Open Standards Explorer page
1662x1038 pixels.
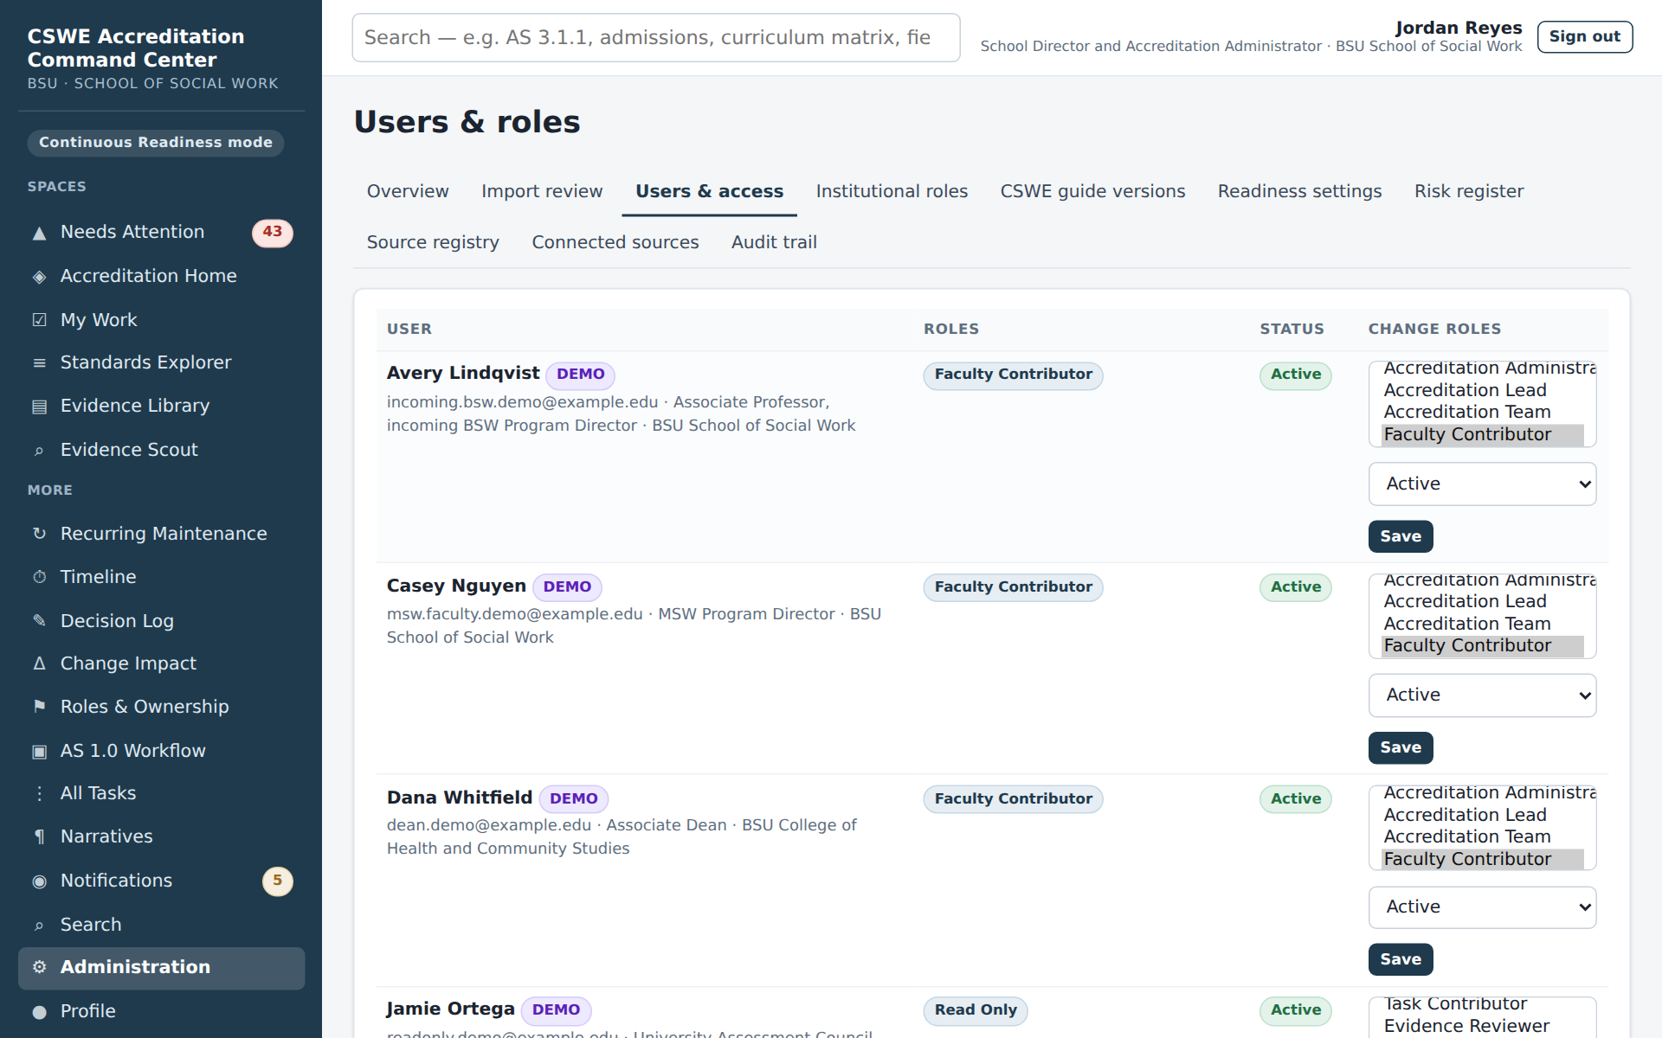pyautogui.click(x=161, y=362)
